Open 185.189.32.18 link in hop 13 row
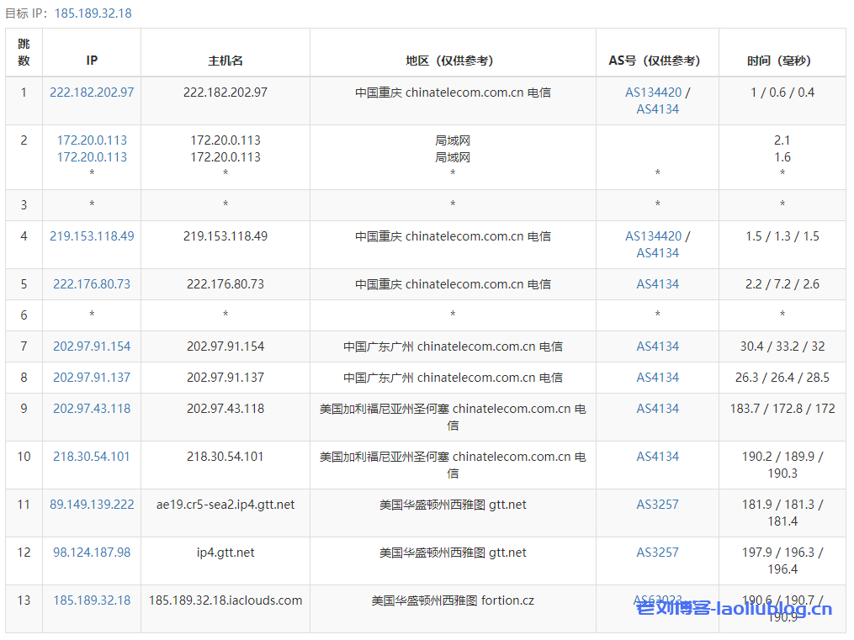 click(92, 600)
